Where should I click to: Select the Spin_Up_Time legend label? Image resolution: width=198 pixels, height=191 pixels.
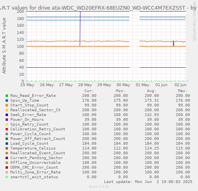pyautogui.click(x=25, y=100)
